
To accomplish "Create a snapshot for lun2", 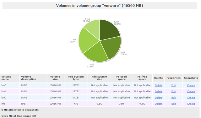I will [x=191, y=98].
